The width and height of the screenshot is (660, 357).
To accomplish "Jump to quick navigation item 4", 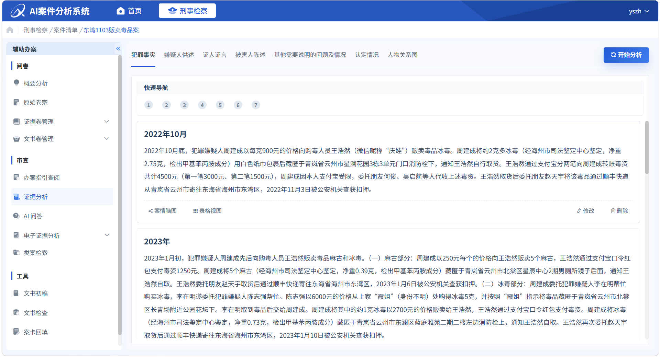I will click(202, 105).
